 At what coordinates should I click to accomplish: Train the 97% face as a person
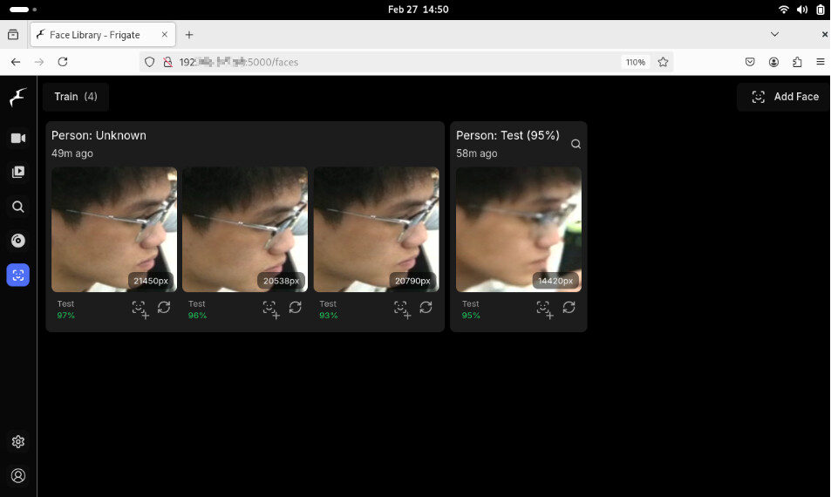140,309
